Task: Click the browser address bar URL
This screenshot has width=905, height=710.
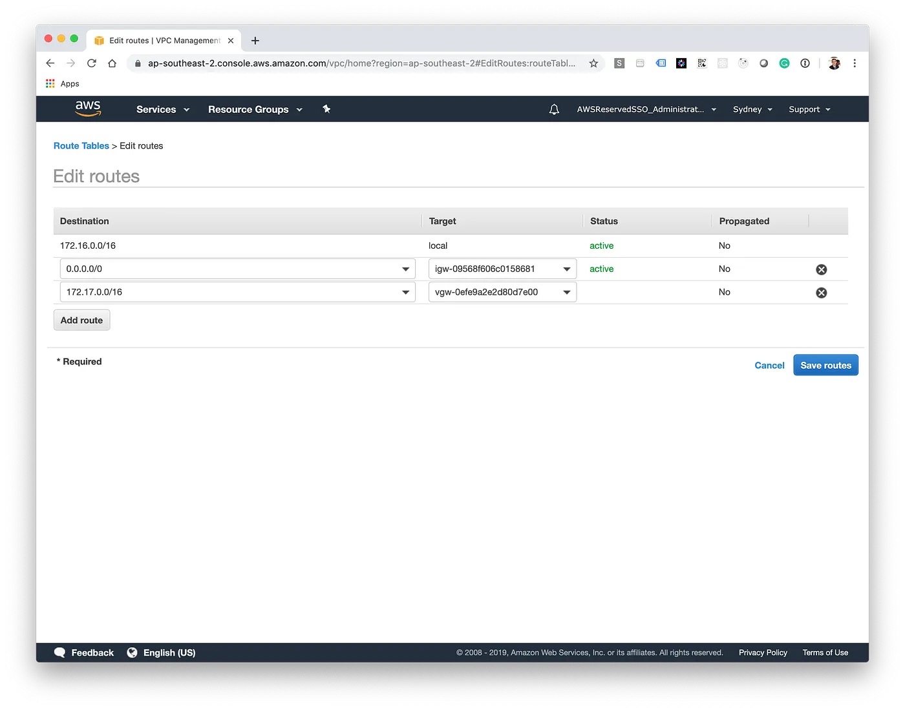Action: point(361,63)
